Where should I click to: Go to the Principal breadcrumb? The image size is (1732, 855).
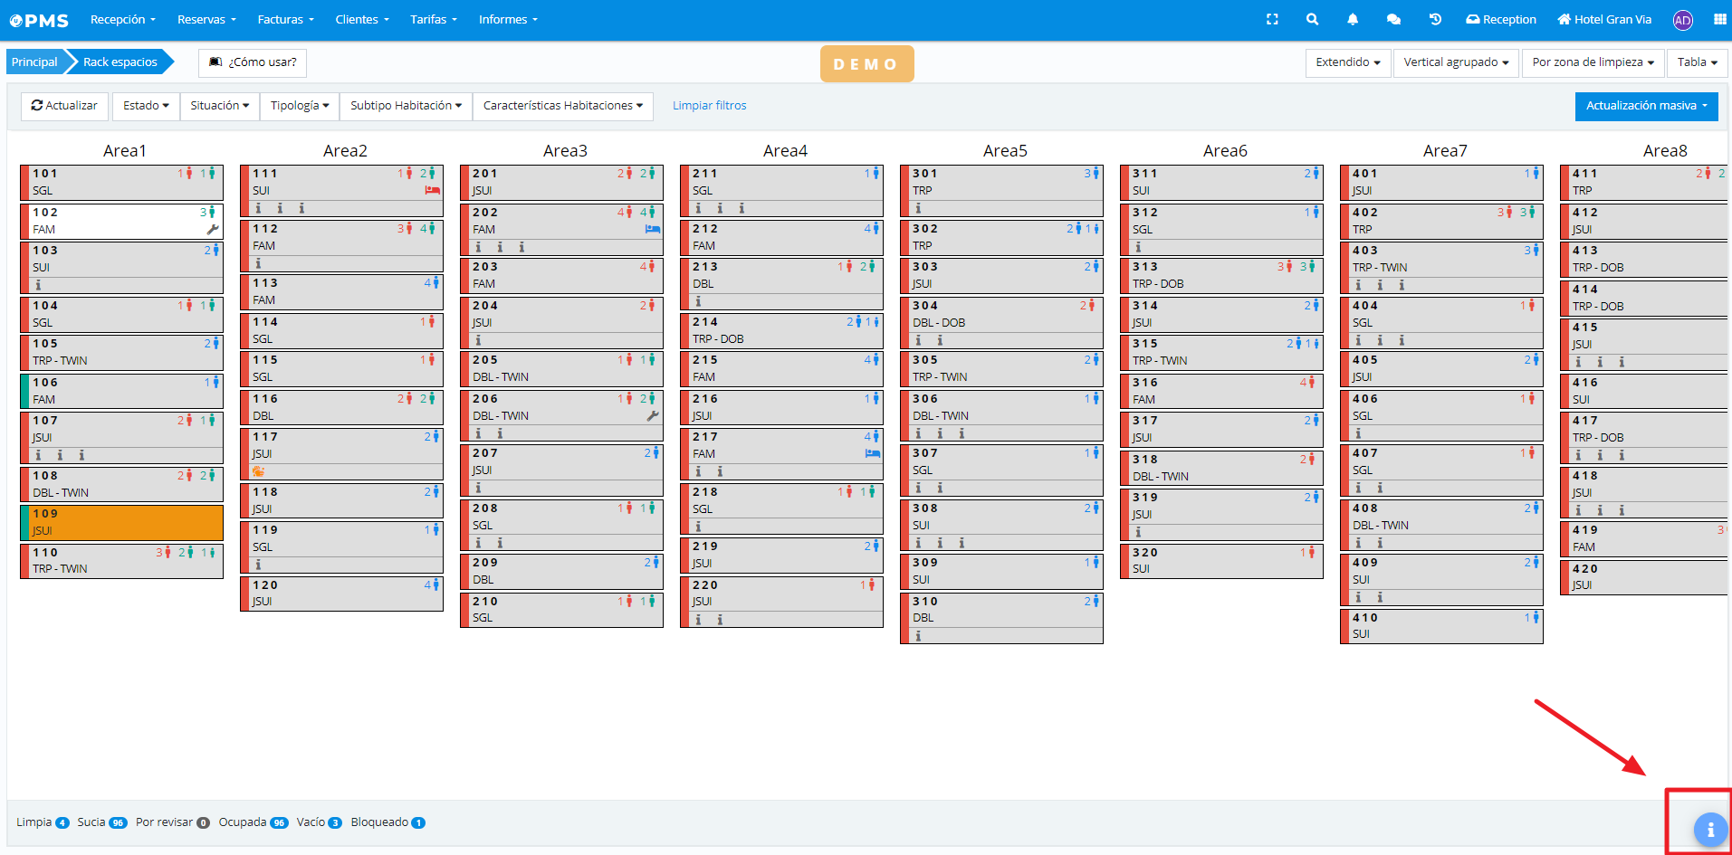pyautogui.click(x=34, y=62)
